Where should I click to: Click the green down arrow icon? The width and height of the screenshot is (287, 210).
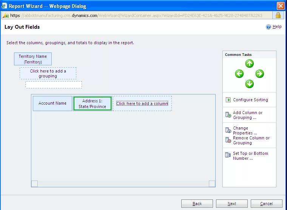coord(249,84)
